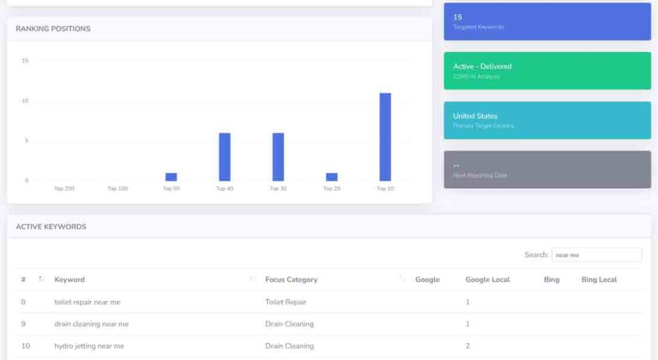Viewport: 658px width, 360px height.
Task: Sort table by the # column arrows
Action: tap(41, 279)
